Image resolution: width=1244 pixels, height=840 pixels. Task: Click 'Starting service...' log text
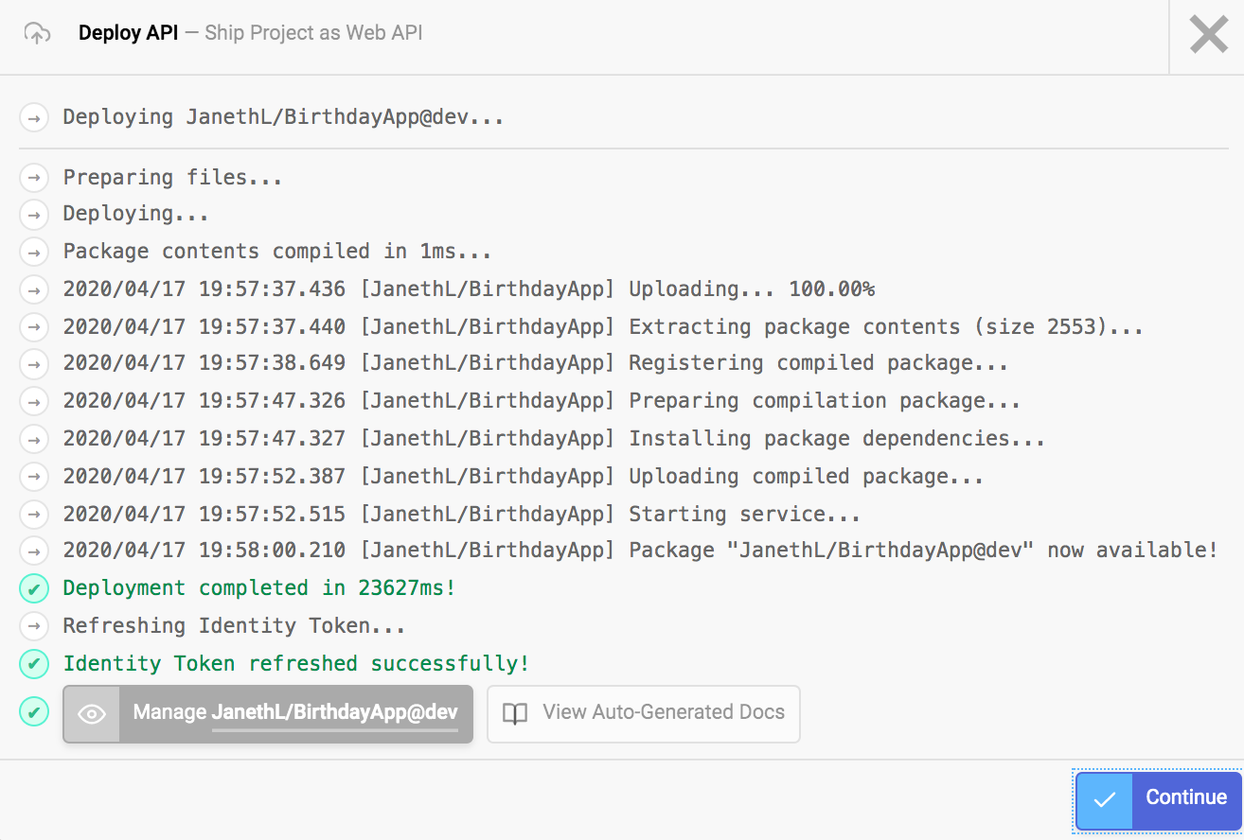point(744,515)
